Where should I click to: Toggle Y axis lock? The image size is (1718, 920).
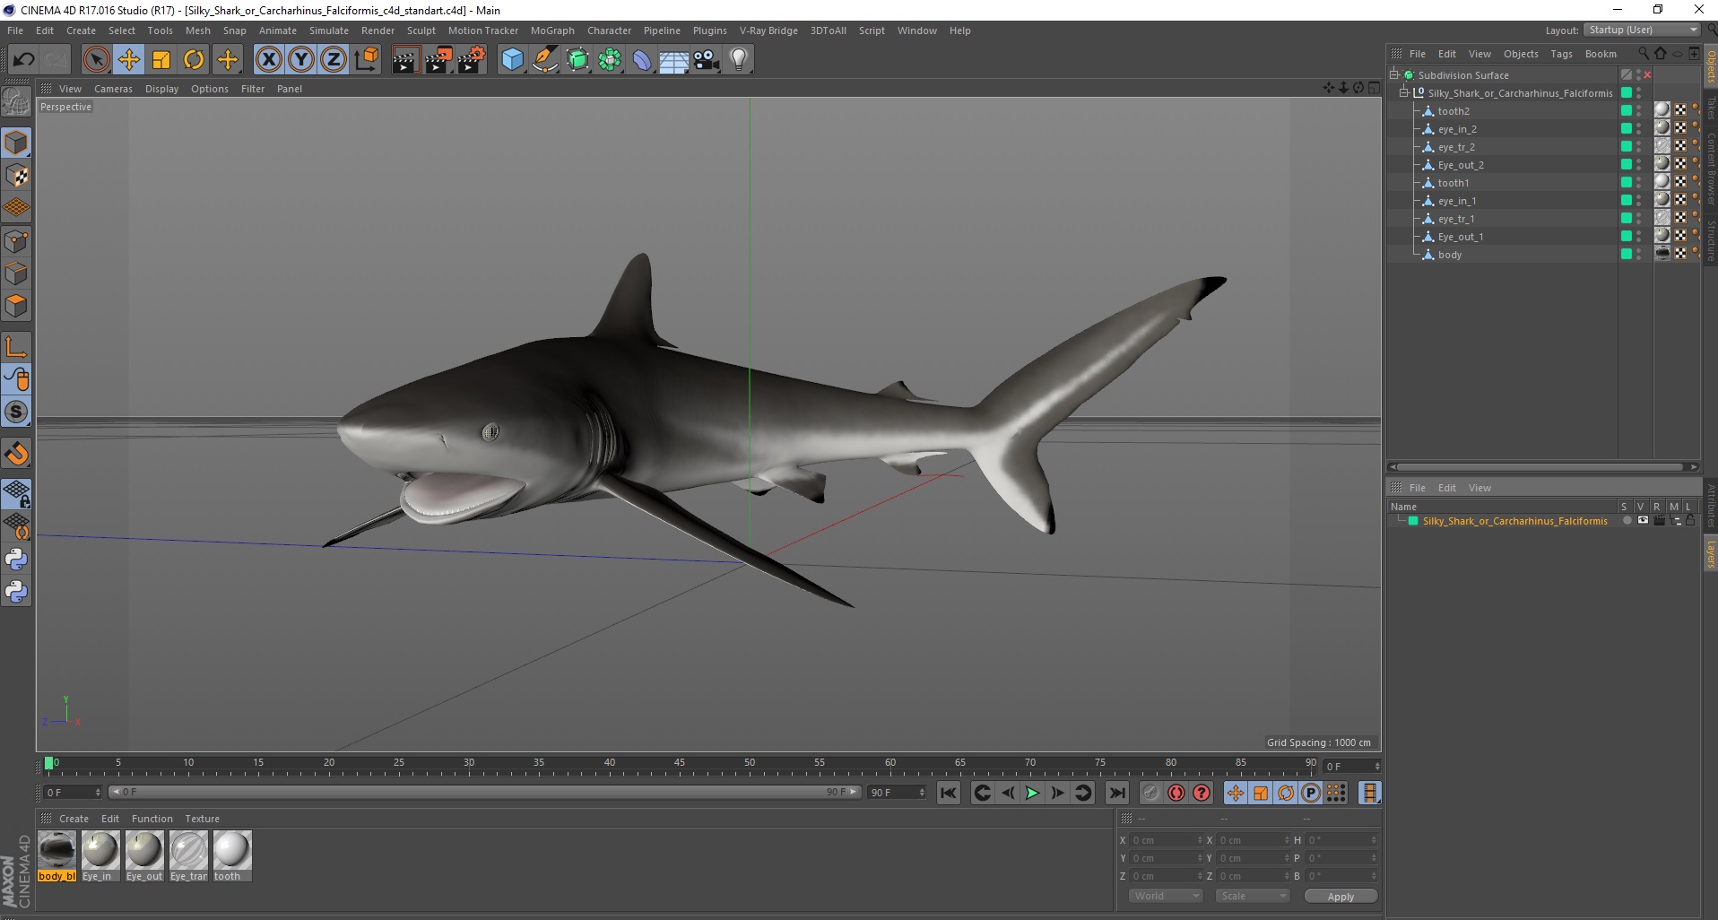click(301, 60)
